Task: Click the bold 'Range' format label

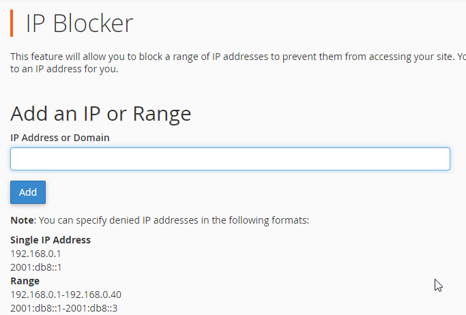Action: 25,281
